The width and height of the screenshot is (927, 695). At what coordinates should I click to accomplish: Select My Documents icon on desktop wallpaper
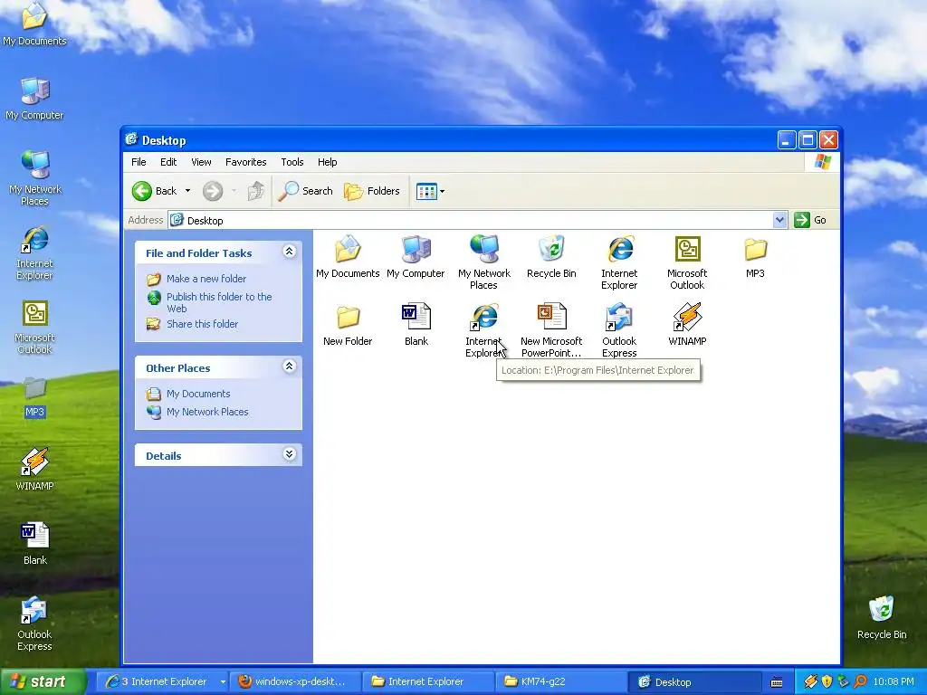34,24
